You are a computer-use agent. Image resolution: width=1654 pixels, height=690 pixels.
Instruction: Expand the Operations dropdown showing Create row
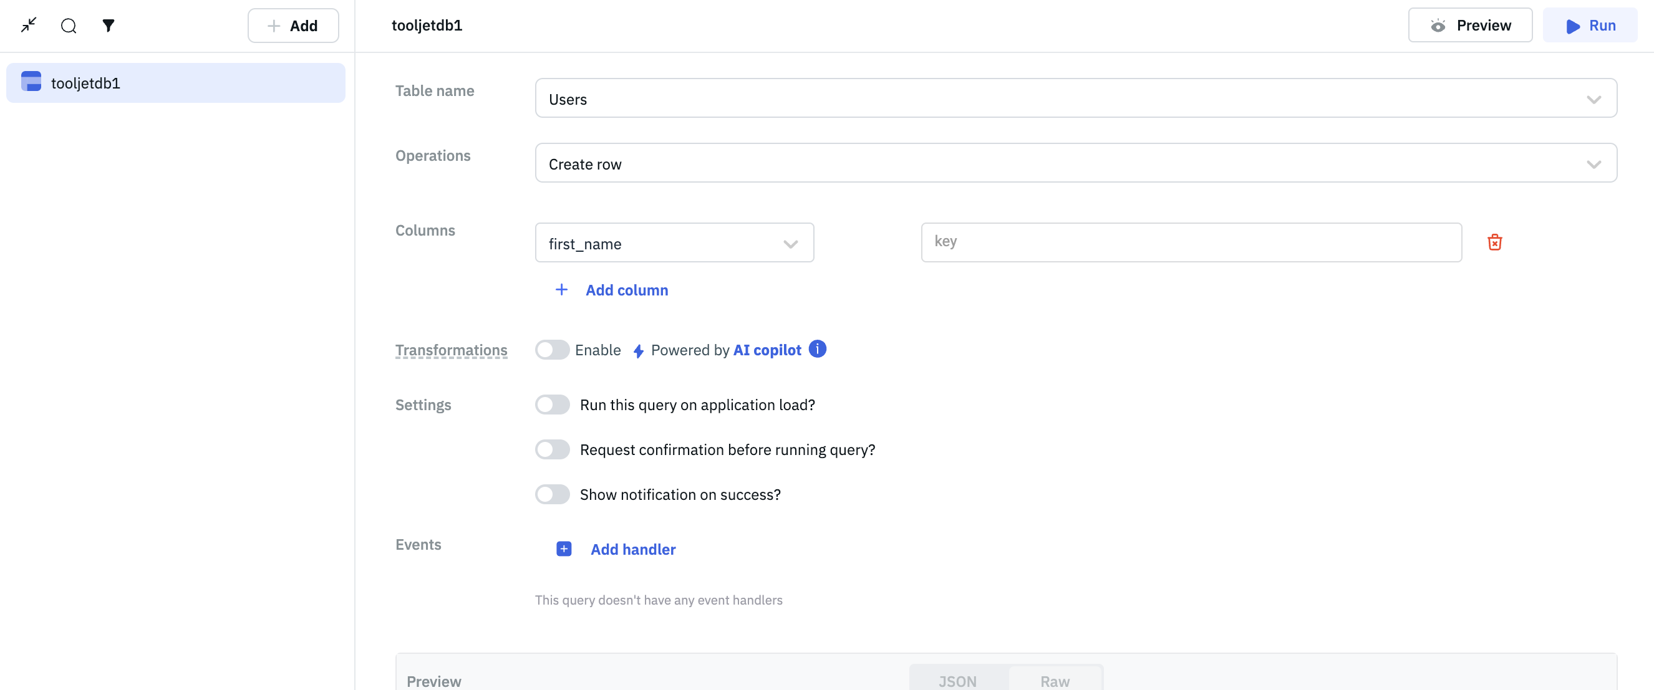(x=1075, y=164)
